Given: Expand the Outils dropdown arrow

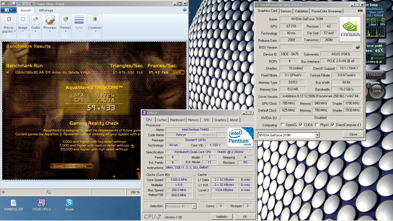Looking at the screenshot, I should pos(35,31).
